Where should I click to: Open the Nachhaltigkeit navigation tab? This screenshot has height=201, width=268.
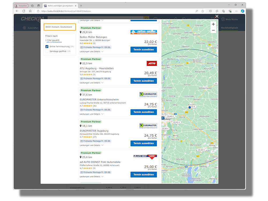(229, 28)
